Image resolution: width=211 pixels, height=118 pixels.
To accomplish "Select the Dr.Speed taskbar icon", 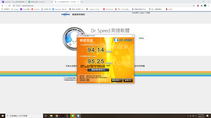I will tap(78, 116).
